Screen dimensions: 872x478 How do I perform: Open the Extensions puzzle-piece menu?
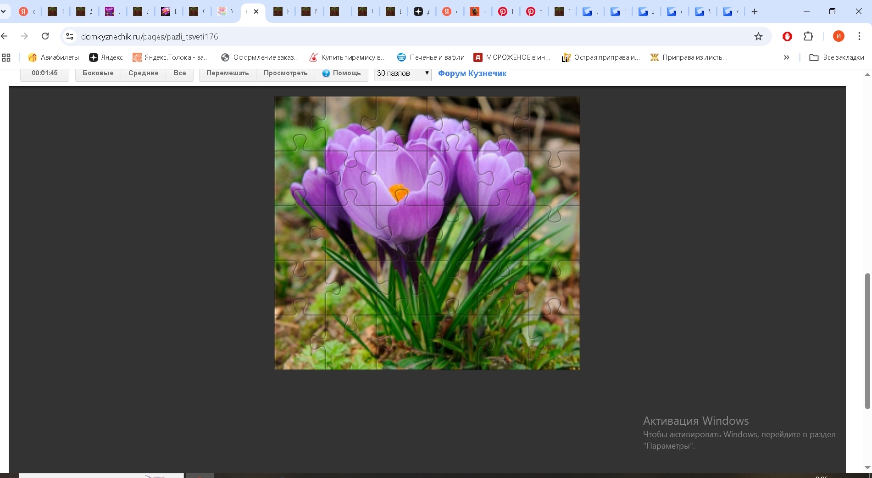[808, 36]
